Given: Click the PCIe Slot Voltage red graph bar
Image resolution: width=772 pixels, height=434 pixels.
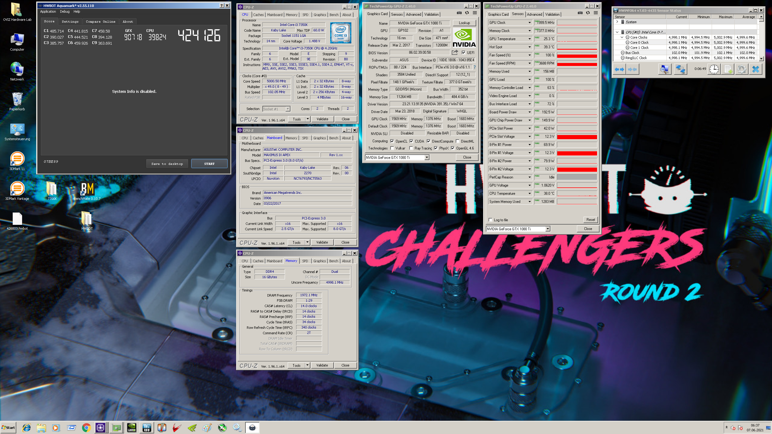Looking at the screenshot, I should [577, 137].
